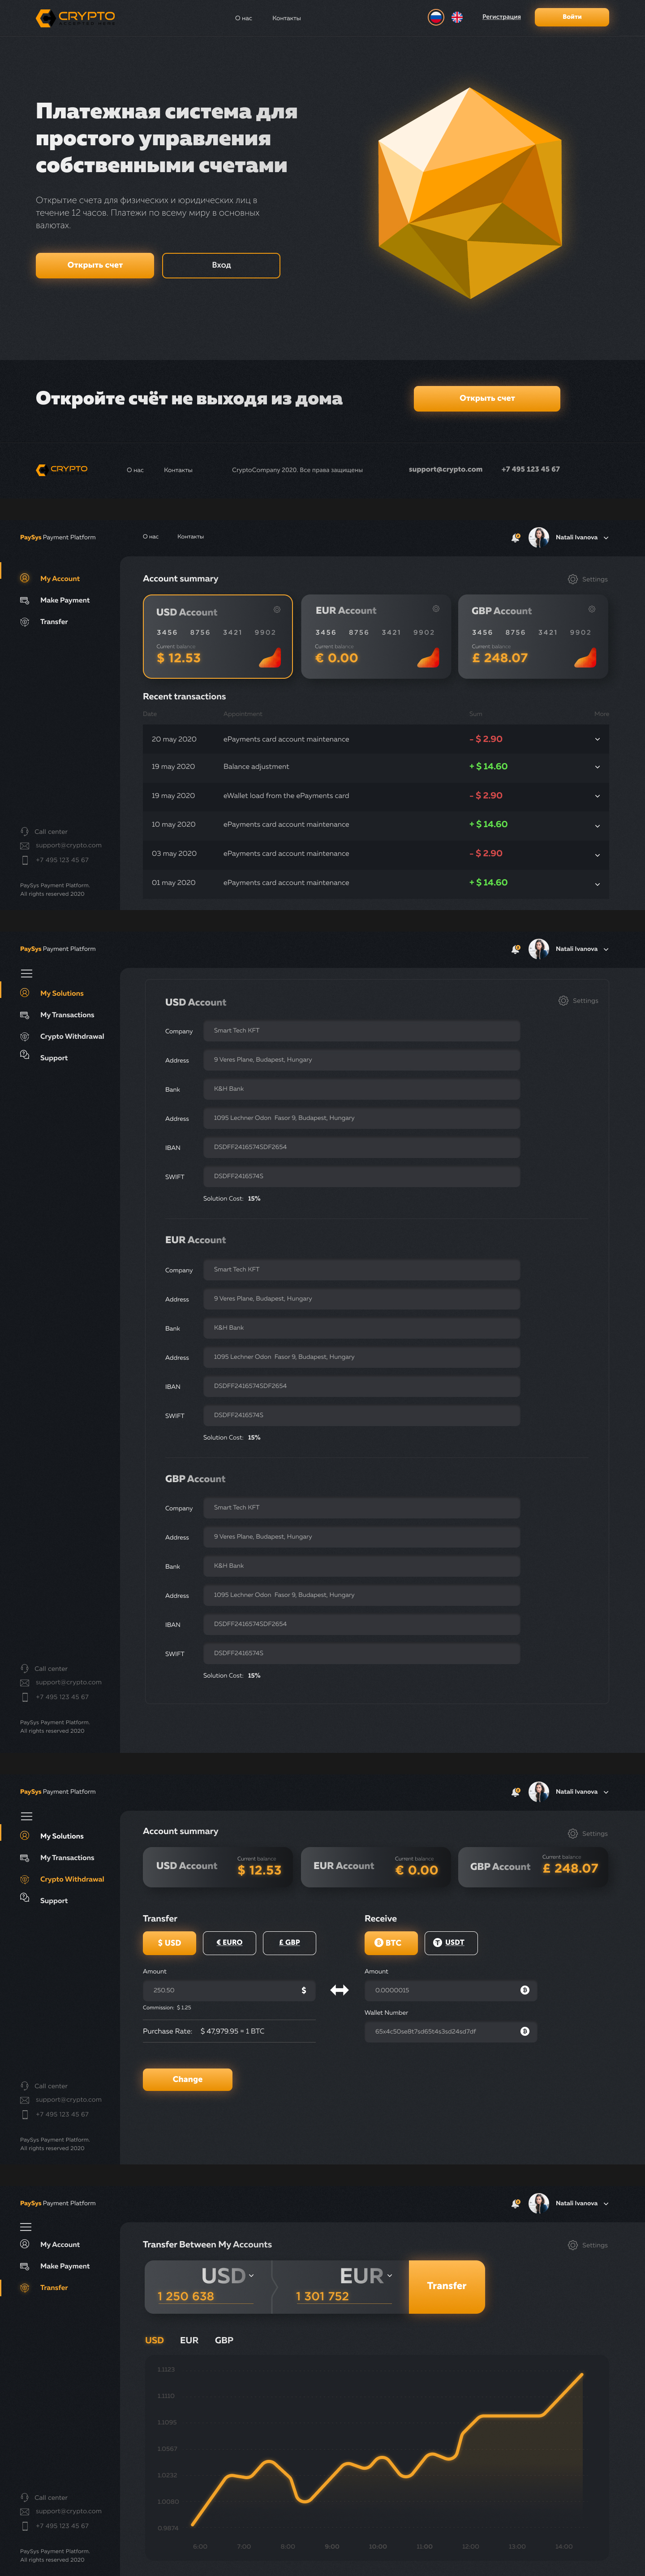Switch language with the UK flag icon

(457, 17)
